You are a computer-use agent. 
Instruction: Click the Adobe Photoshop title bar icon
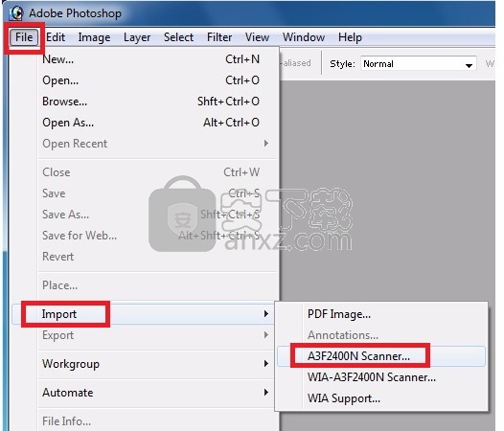point(16,13)
